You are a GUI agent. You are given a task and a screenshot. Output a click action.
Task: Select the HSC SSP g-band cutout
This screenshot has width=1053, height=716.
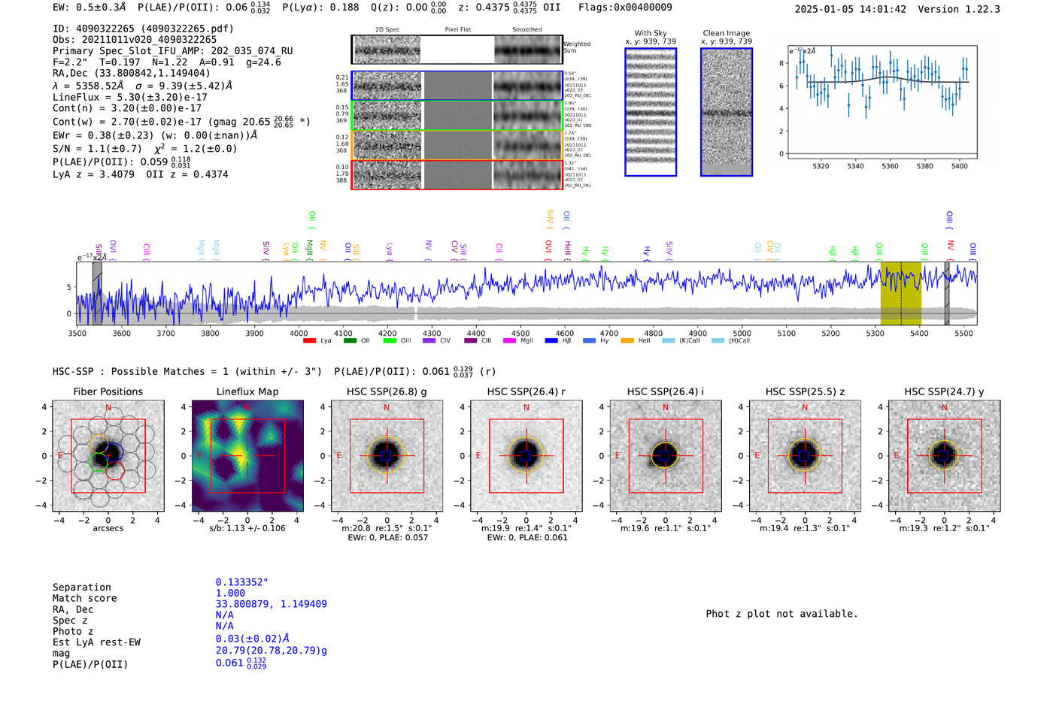pyautogui.click(x=387, y=456)
